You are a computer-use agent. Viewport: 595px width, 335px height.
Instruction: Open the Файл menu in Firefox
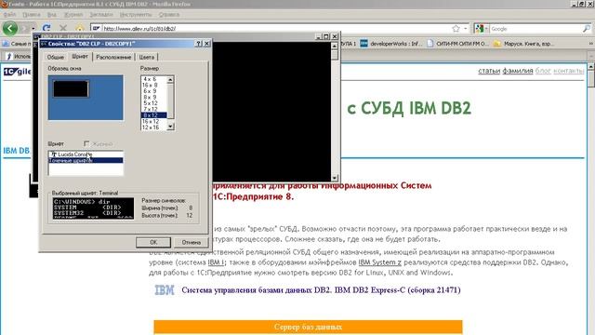click(x=9, y=15)
